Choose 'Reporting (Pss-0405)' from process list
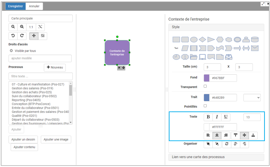270x167 pixels. (x=26, y=100)
